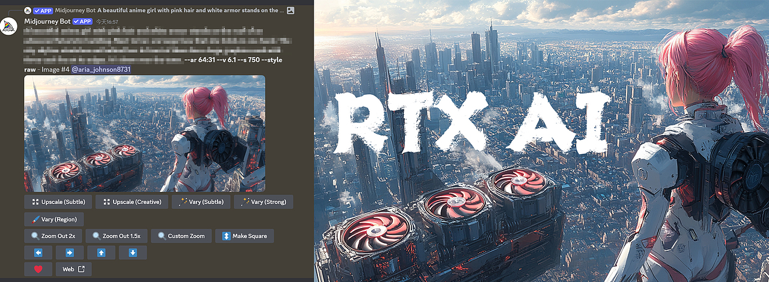This screenshot has width=769, height=282.
Task: Select Vary (Subtle)
Action: [201, 202]
